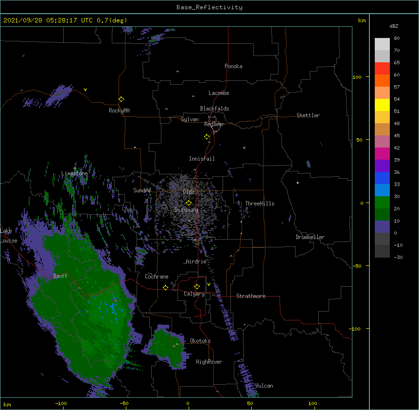The height and width of the screenshot is (410, 419).
Task: Select the Sylvan label
Action: (190, 119)
